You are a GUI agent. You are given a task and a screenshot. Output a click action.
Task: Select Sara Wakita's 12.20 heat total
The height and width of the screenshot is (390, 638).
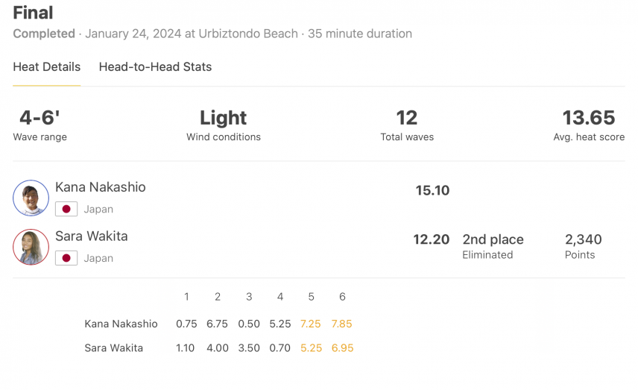(x=432, y=239)
